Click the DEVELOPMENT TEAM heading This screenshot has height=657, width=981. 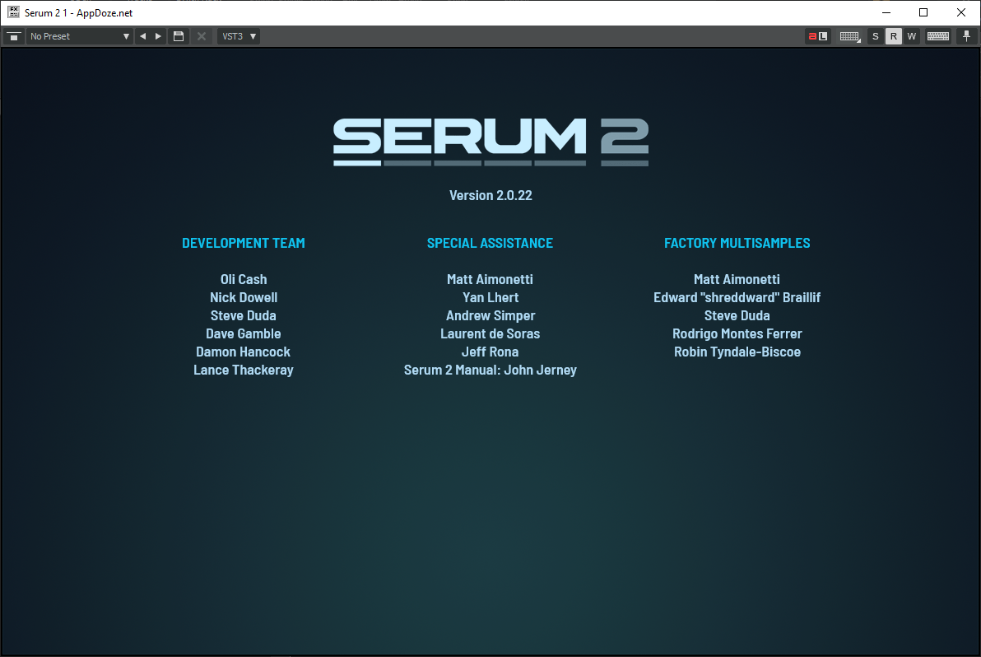coord(244,243)
